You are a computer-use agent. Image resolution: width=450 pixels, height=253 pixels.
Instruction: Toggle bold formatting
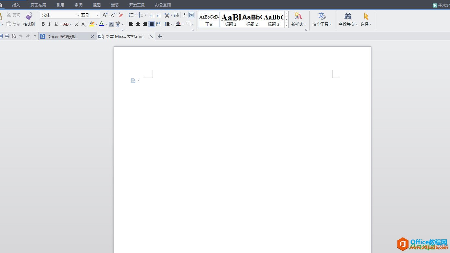(43, 24)
